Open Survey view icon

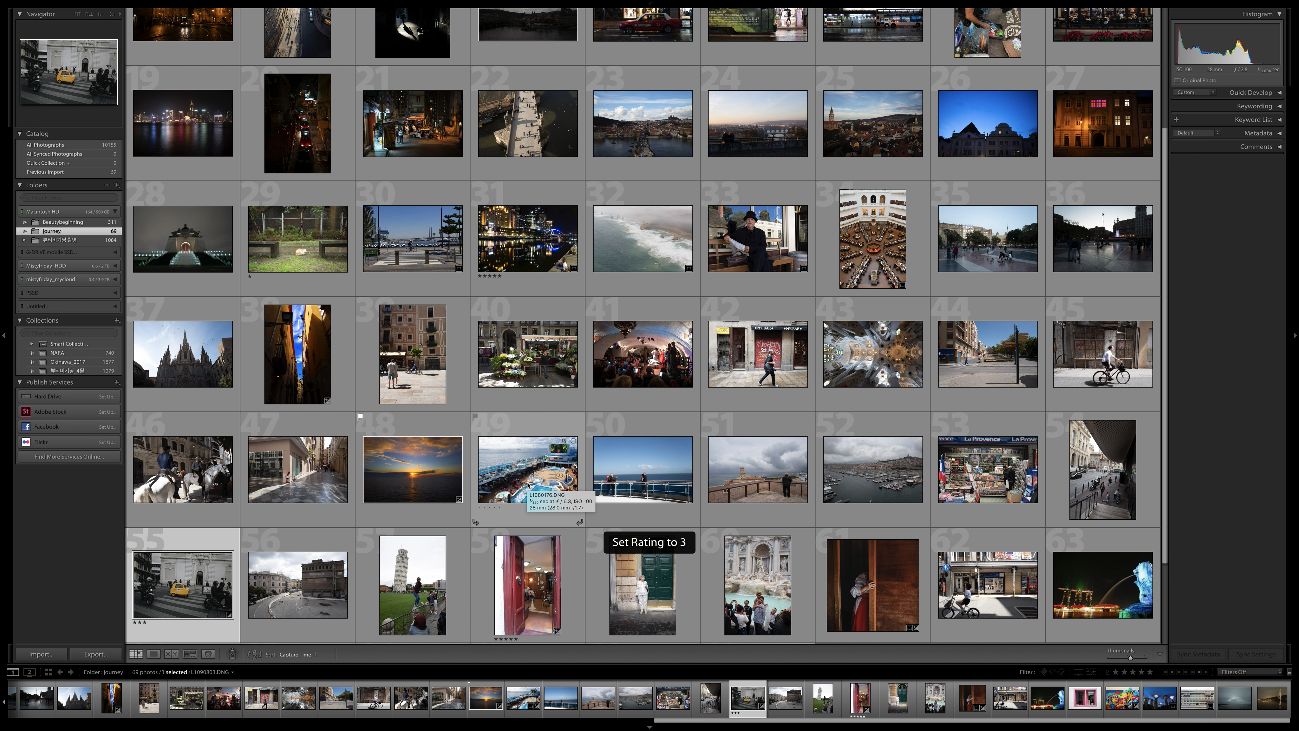click(x=190, y=654)
